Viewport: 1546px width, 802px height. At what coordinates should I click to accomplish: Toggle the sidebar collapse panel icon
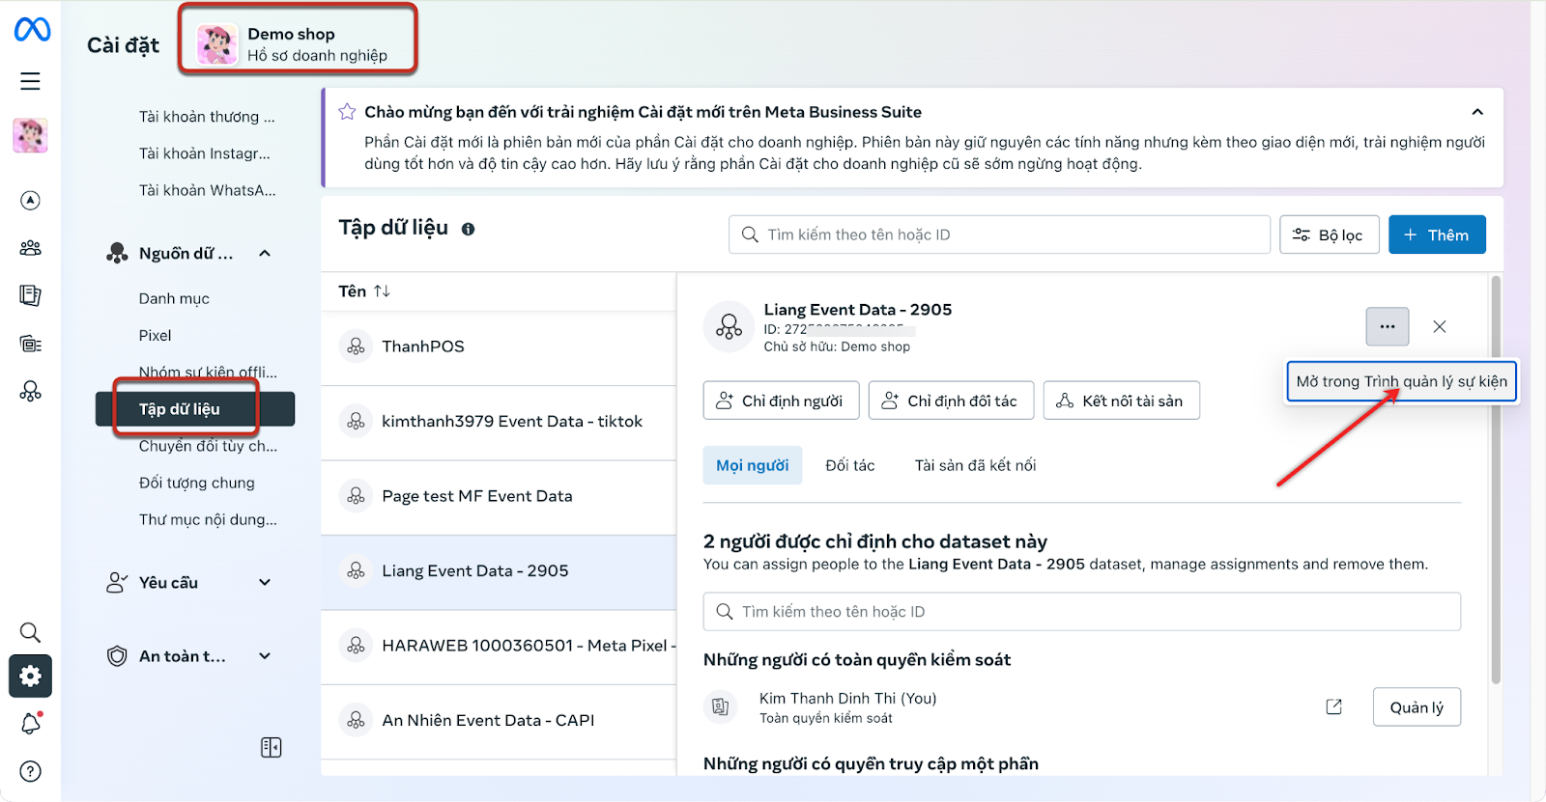click(272, 747)
